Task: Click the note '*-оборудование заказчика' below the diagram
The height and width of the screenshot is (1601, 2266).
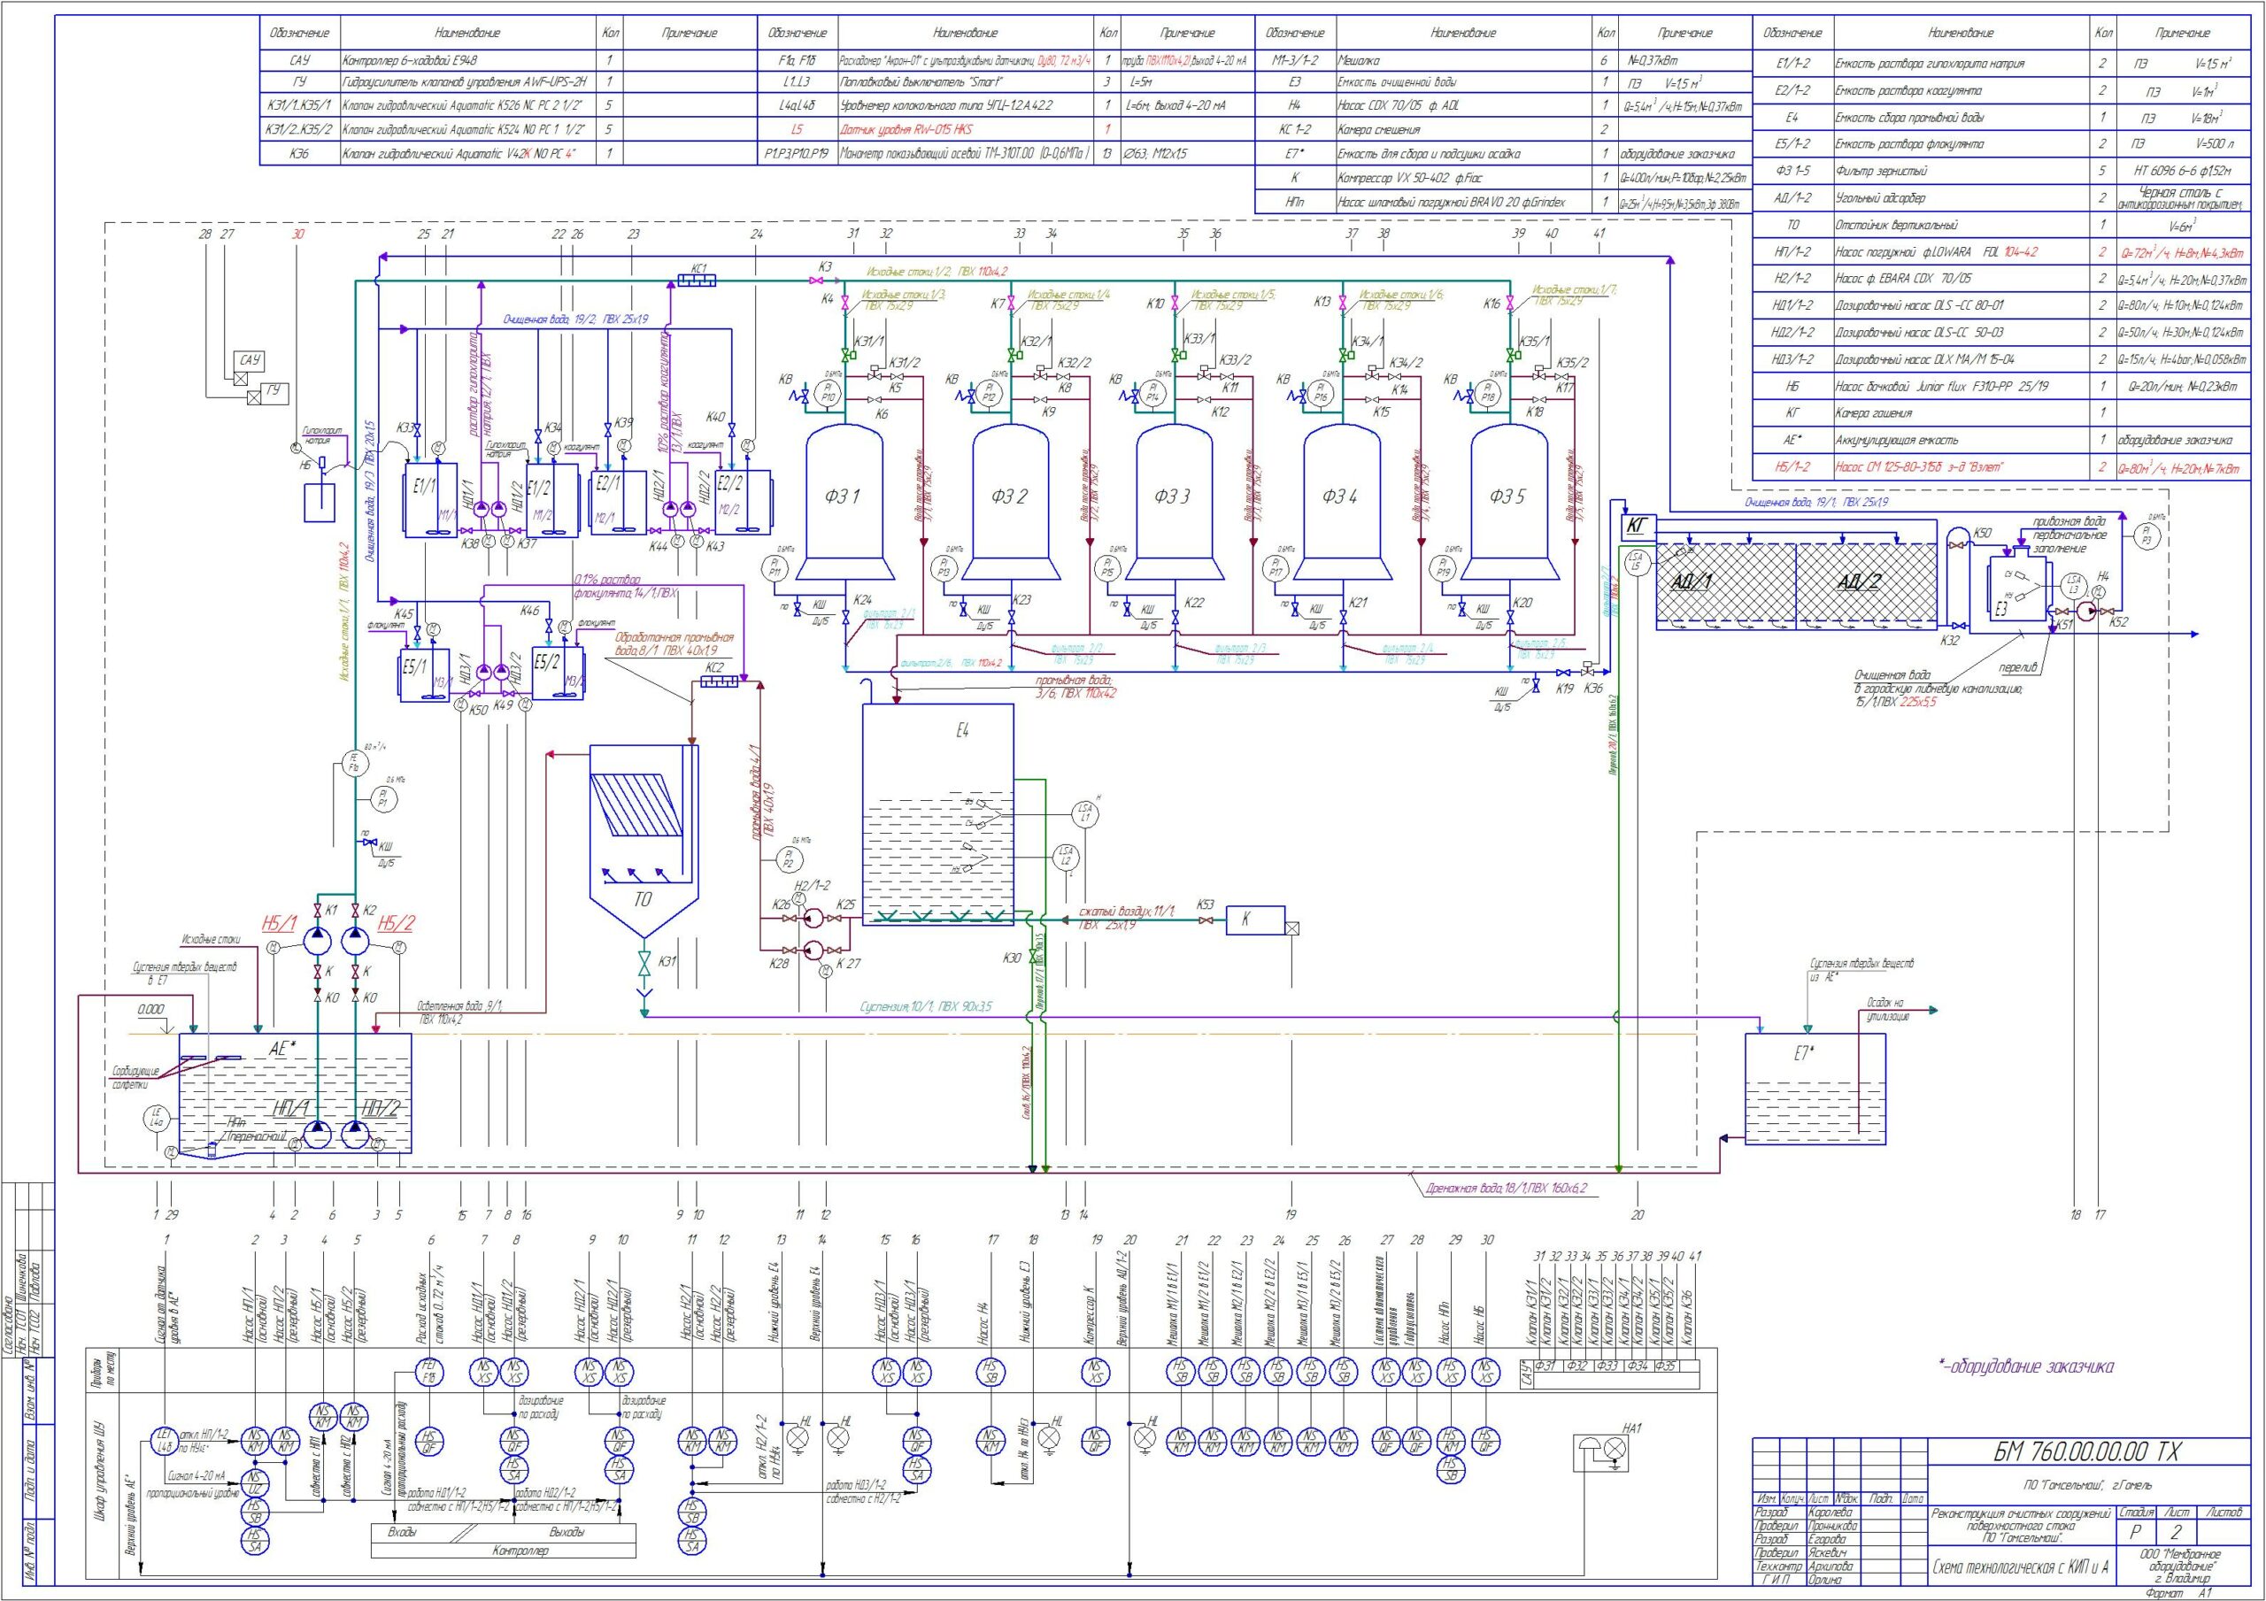Action: [x=2025, y=1367]
